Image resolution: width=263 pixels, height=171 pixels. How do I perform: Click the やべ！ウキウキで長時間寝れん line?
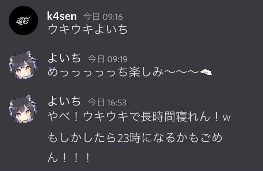[139, 117]
